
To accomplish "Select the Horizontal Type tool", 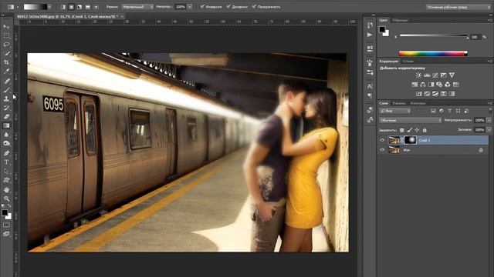I will (6, 162).
